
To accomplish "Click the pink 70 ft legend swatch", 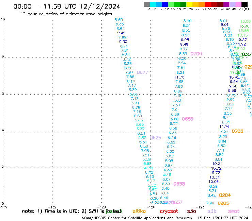I will pyautogui.click(x=238, y=4).
